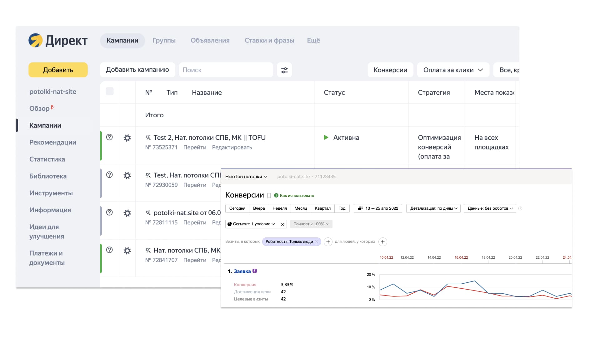Remove the Роботность: Только люди filter chip
Image resolution: width=600 pixels, height=337 pixels.
point(317,242)
